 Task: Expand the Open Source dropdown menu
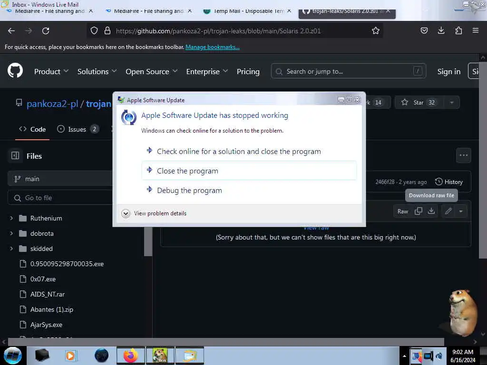point(152,71)
